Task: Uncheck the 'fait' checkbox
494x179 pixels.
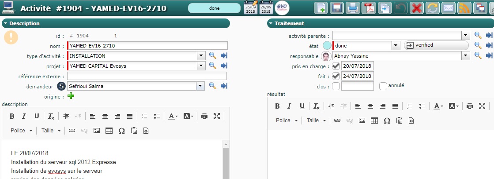Action: click(336, 76)
